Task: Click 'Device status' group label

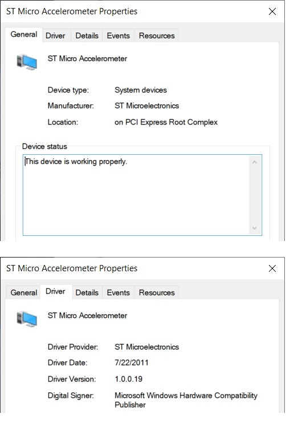Action: point(44,146)
